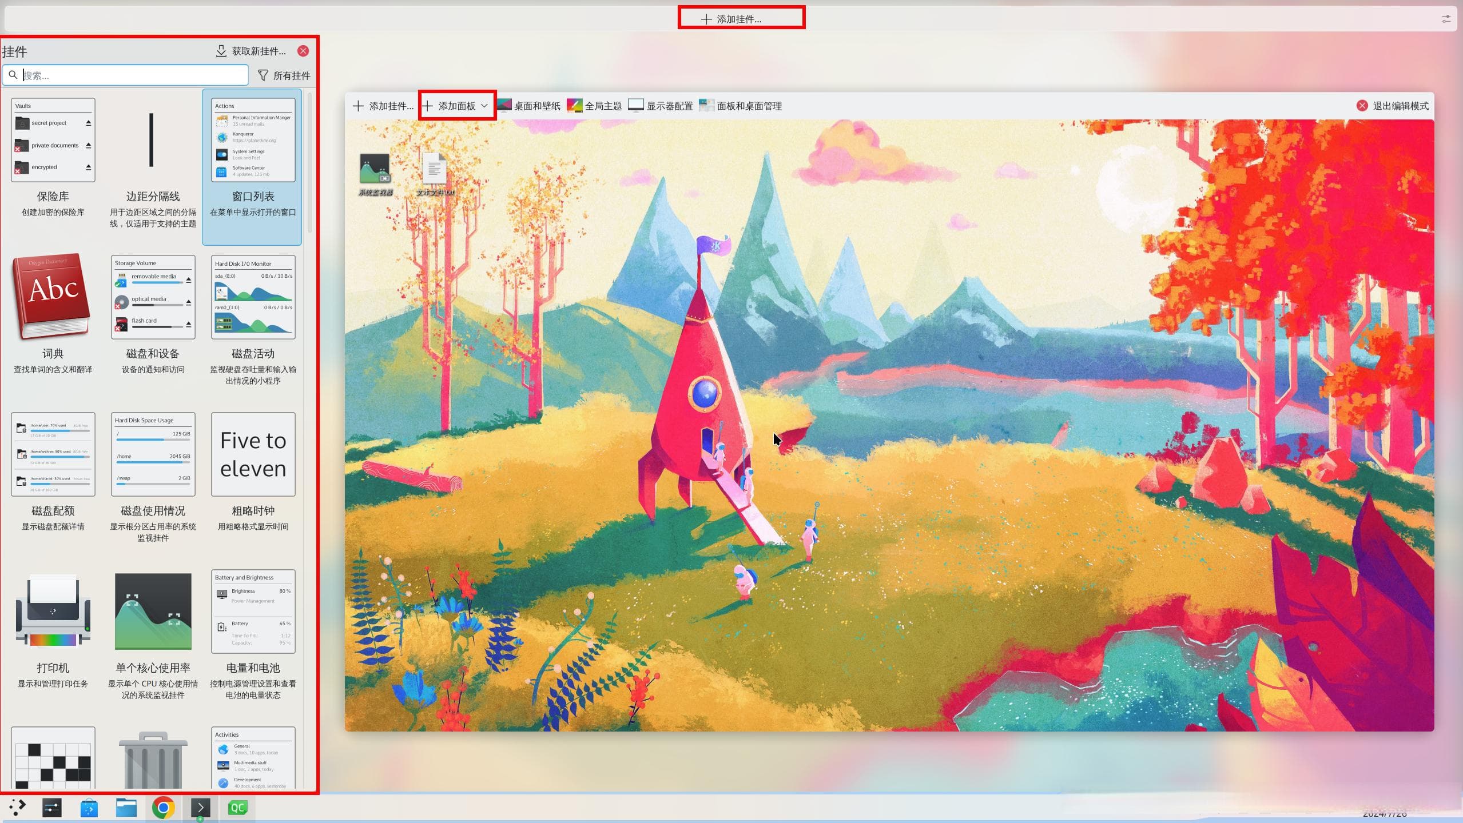This screenshot has height=823, width=1463.
Task: Open System Settings from taskbar
Action: tap(52, 807)
